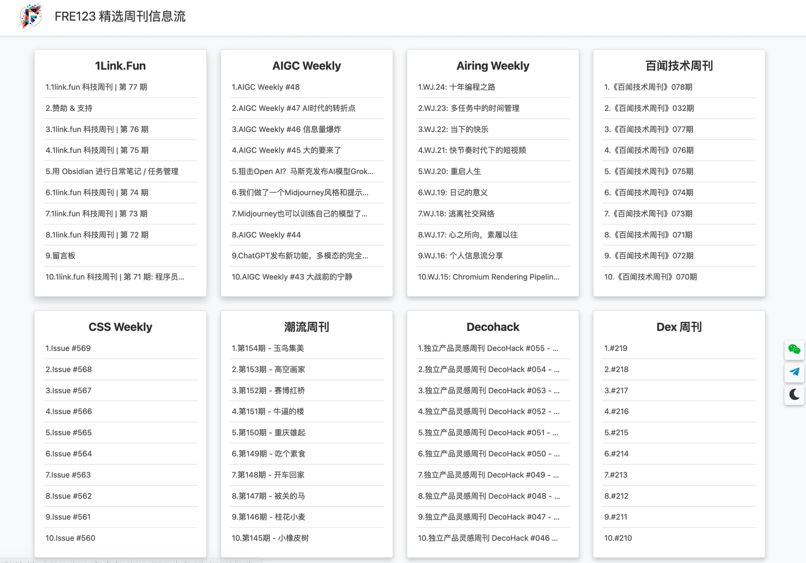Open 1link.fun 科技周刊 第 77 期
Image resolution: width=806 pixels, height=563 pixels.
[x=96, y=87]
